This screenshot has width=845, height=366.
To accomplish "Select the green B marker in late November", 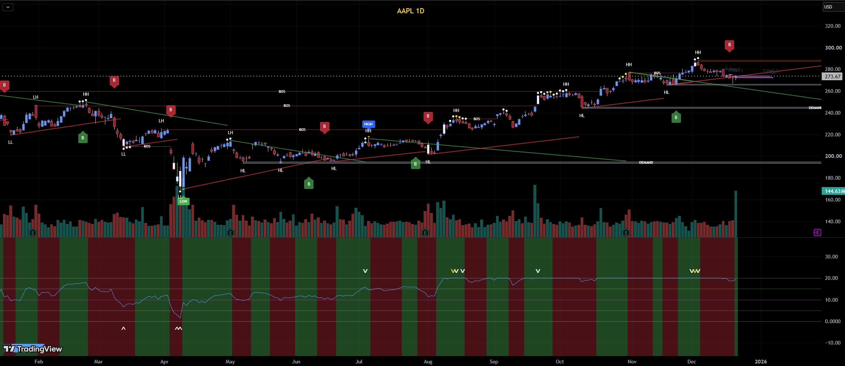I will tap(676, 117).
